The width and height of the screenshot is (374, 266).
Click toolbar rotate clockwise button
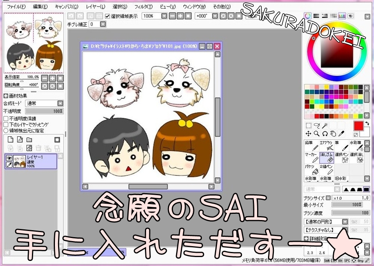pyautogui.click(x=231, y=16)
